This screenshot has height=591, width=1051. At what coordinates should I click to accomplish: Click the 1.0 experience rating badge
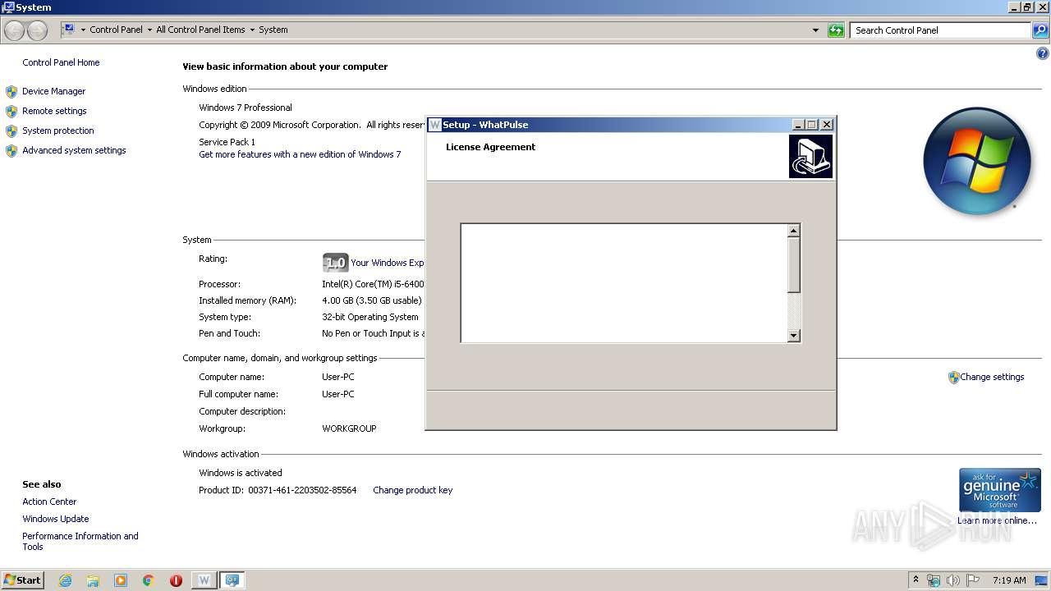pyautogui.click(x=335, y=263)
